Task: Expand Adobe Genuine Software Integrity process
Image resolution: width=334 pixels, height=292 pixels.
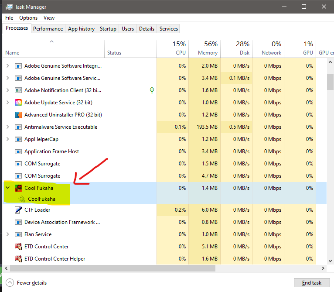Action: 8,66
